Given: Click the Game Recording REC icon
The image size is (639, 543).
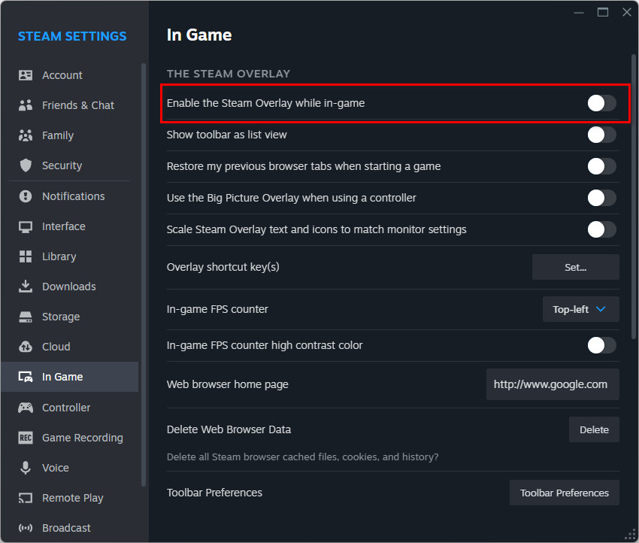Looking at the screenshot, I should click(26, 438).
